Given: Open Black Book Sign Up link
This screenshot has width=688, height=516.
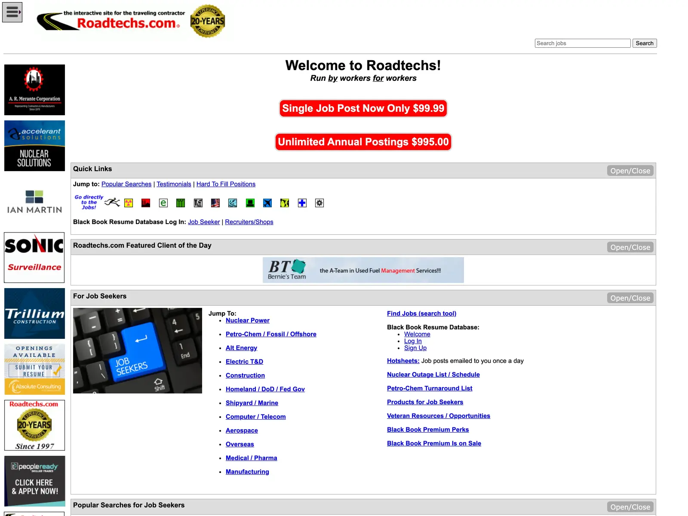Looking at the screenshot, I should tap(415, 348).
